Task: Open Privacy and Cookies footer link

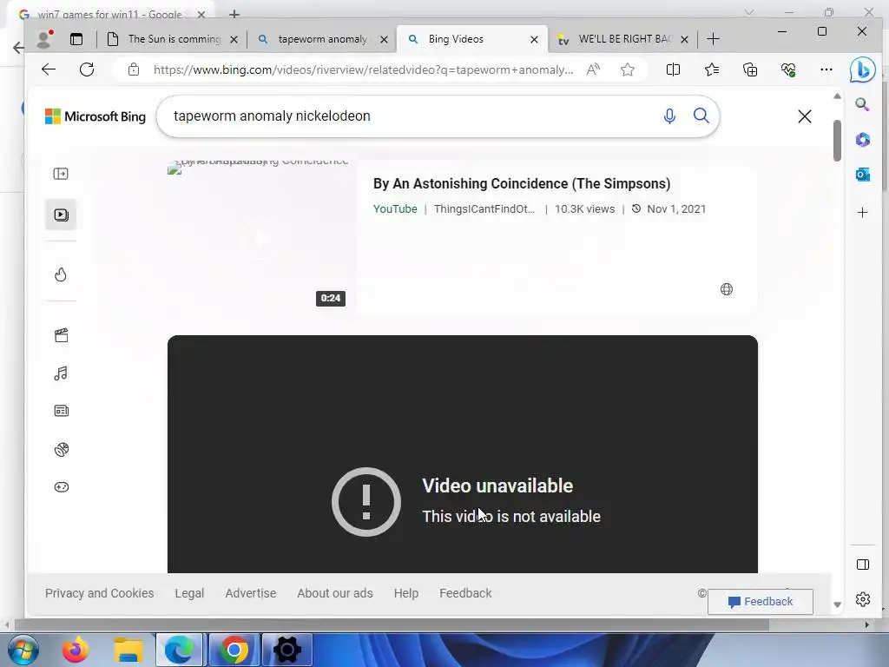Action: click(99, 593)
